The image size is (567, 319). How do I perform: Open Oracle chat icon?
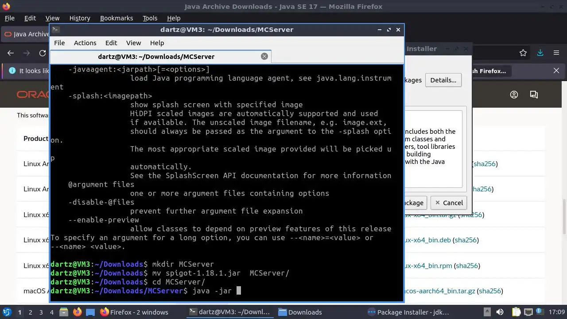pyautogui.click(x=534, y=95)
